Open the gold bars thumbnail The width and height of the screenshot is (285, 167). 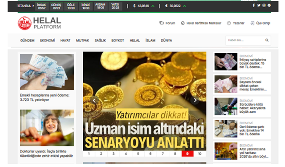tap(226, 151)
